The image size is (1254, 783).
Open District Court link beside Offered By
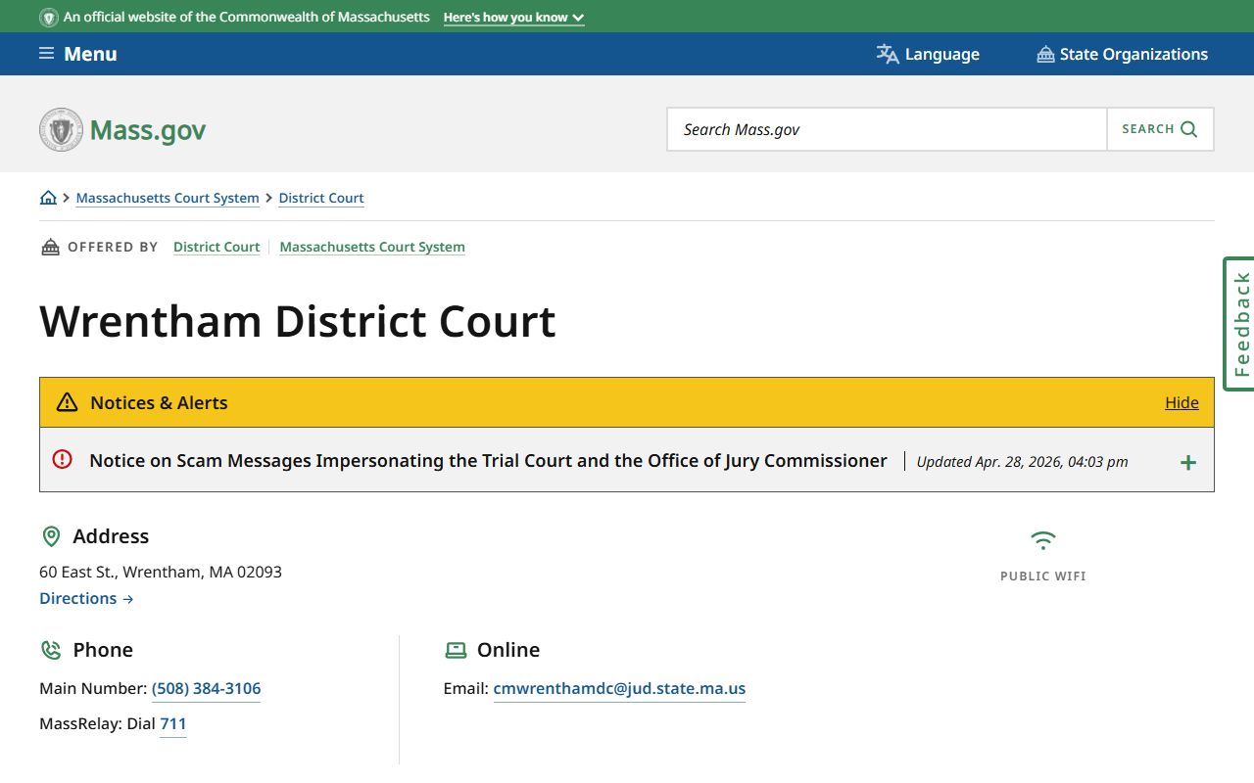[x=217, y=247]
